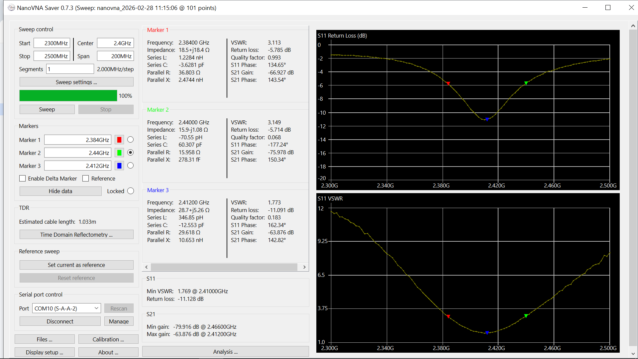638x359 pixels.
Task: Click red marker triangle on Return Loss chart
Action: [448, 83]
